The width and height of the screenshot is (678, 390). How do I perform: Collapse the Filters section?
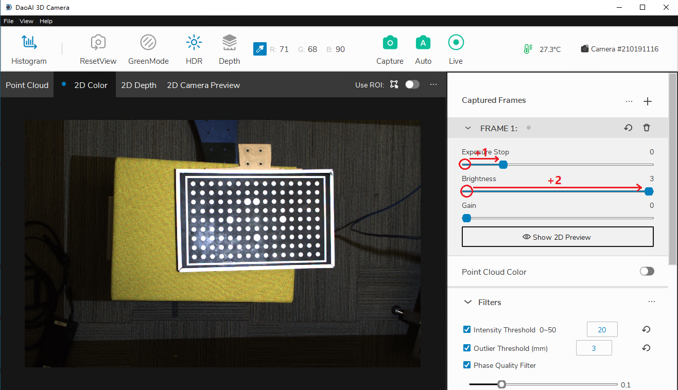coord(468,303)
